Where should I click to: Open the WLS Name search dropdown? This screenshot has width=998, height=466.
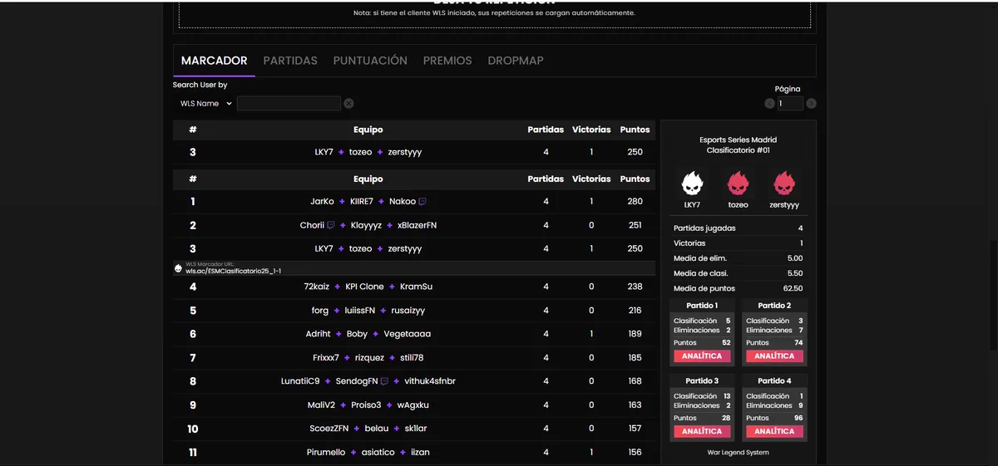(x=205, y=104)
